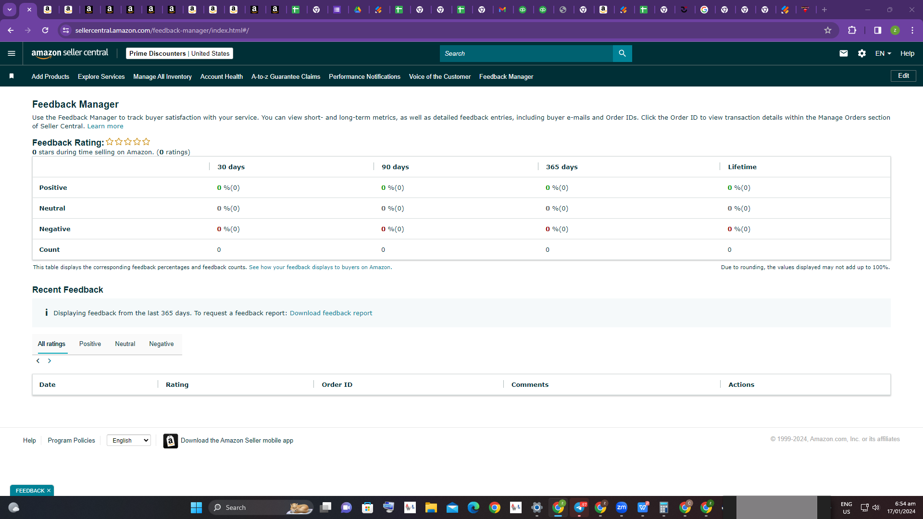Screen dimensions: 923x519
Task: Go to previous feedback page arrow
Action: 38,361
